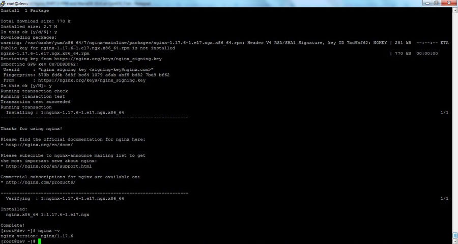Viewport: 458px width, 244px height.
Task: Click the Fingerprint 573b fd6b line
Action: point(86,75)
